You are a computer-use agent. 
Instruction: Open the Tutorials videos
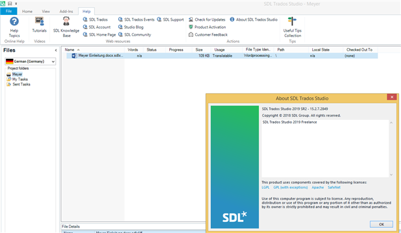coord(40,25)
